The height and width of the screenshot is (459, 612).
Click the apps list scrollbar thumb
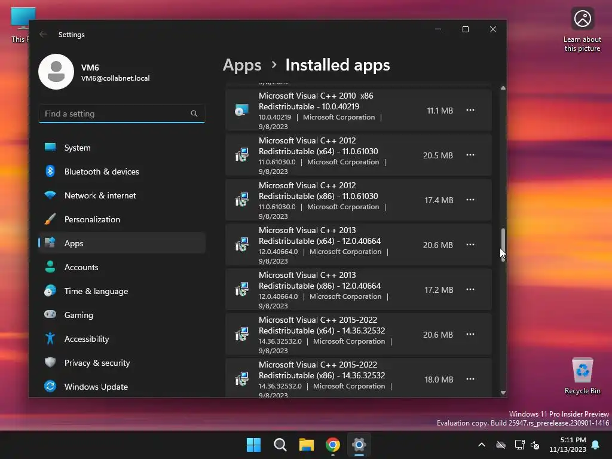(x=503, y=244)
